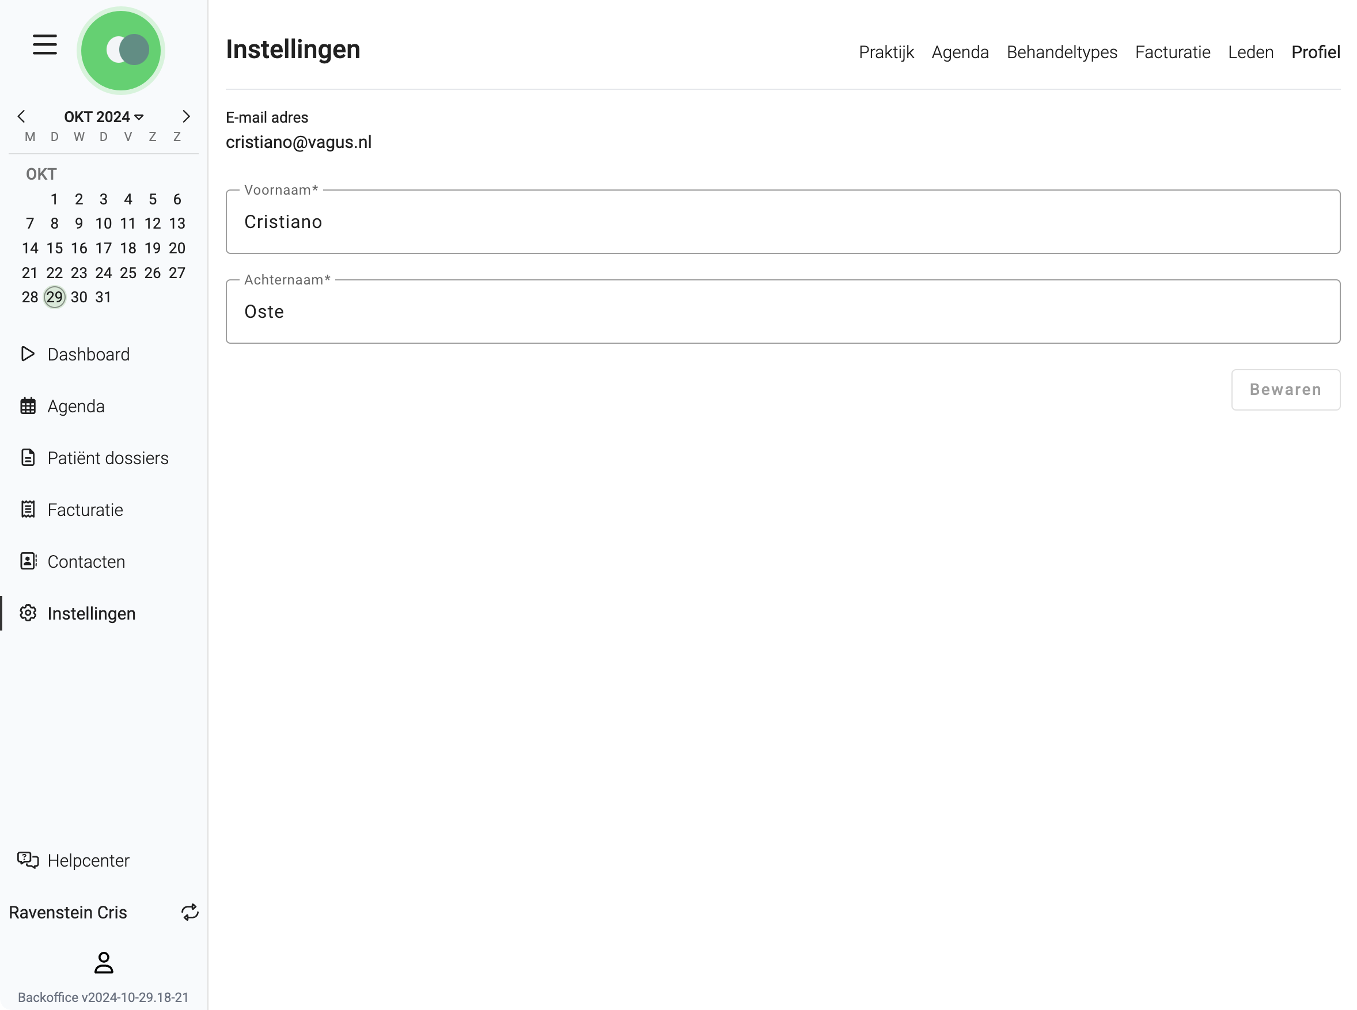Open the hamburger navigation menu
1357x1010 pixels.
click(x=43, y=45)
